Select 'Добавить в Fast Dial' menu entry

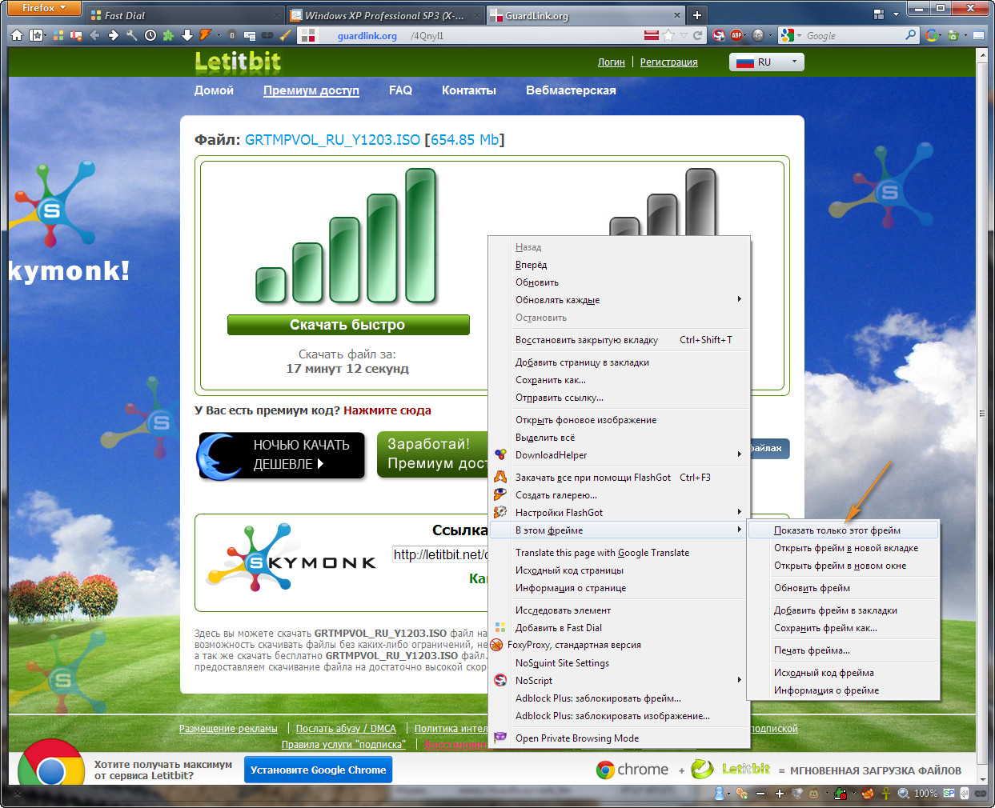[620, 628]
